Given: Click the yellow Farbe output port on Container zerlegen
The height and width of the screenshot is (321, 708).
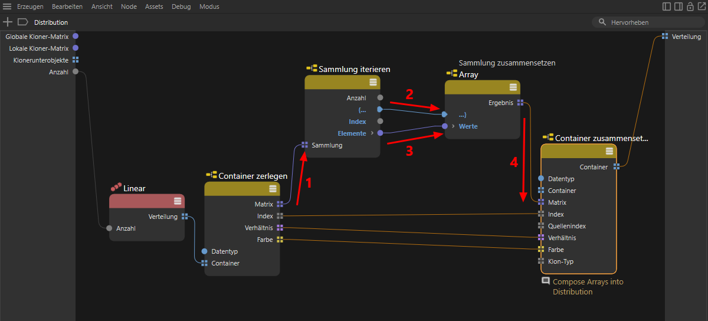Looking at the screenshot, I should pyautogui.click(x=280, y=240).
